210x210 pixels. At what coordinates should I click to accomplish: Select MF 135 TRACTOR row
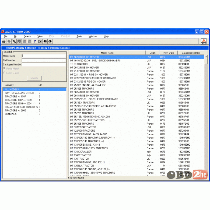pos(136,159)
